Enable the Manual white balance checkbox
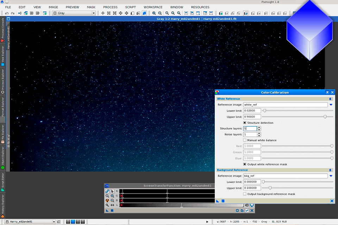 pyautogui.click(x=245, y=140)
